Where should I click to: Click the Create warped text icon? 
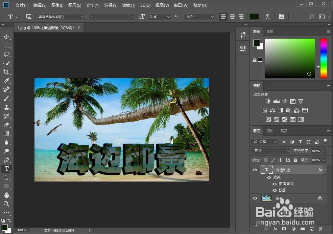pos(268,17)
